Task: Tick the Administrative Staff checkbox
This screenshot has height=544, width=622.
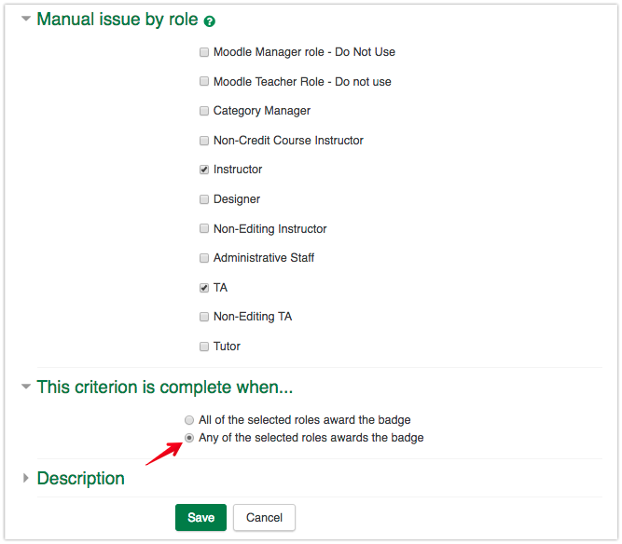Action: pos(204,258)
